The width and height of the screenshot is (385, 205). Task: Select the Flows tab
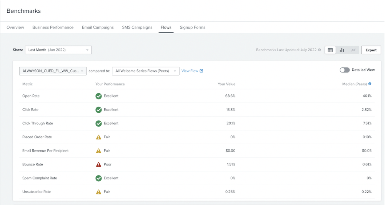click(166, 27)
